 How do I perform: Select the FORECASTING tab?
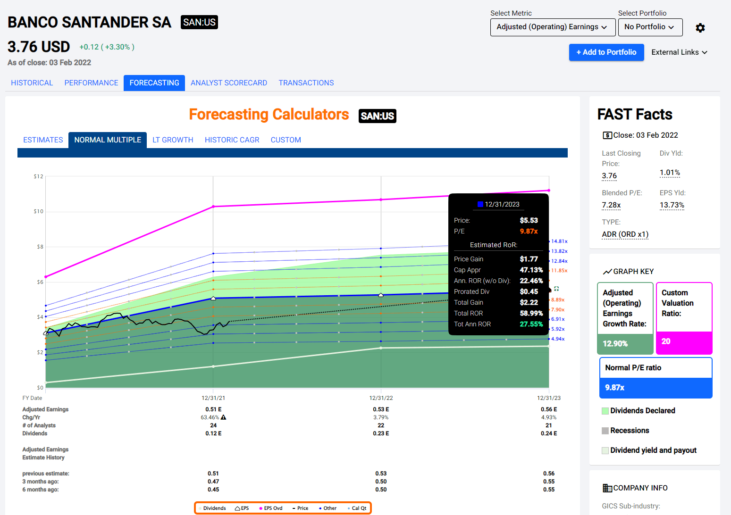(x=154, y=83)
